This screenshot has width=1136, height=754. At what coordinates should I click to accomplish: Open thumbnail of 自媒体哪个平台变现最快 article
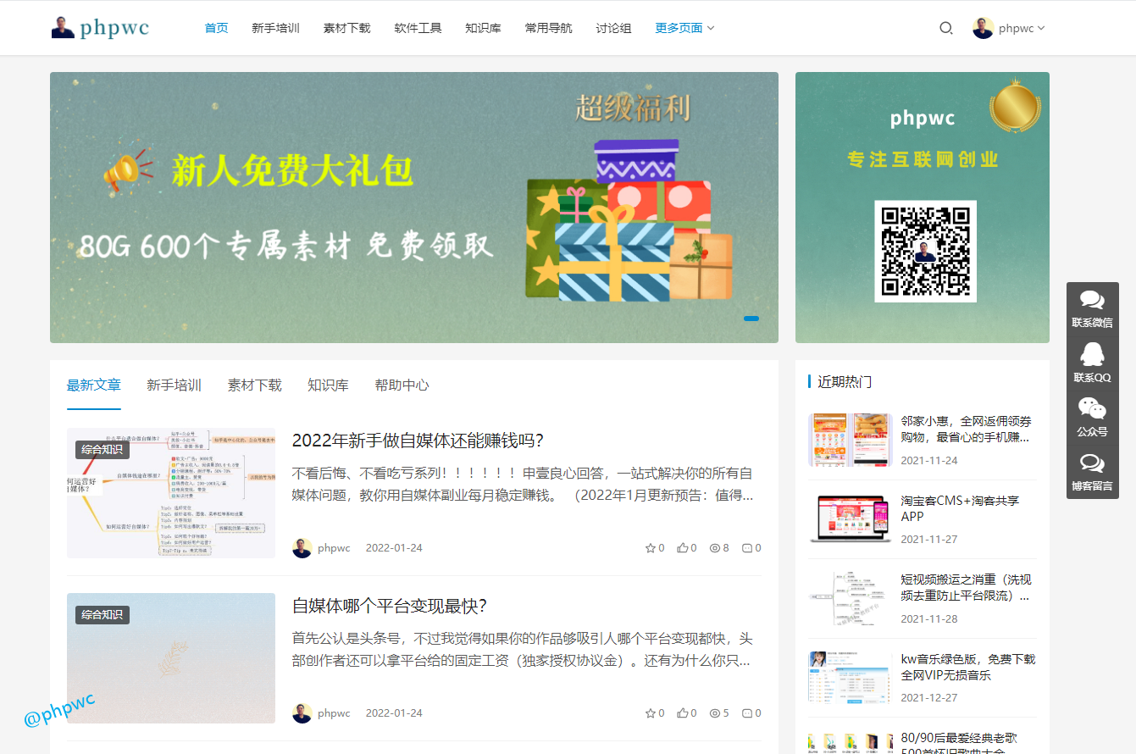pyautogui.click(x=171, y=658)
